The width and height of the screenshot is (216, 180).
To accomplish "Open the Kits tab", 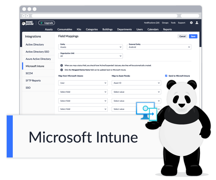I will (x=79, y=29).
